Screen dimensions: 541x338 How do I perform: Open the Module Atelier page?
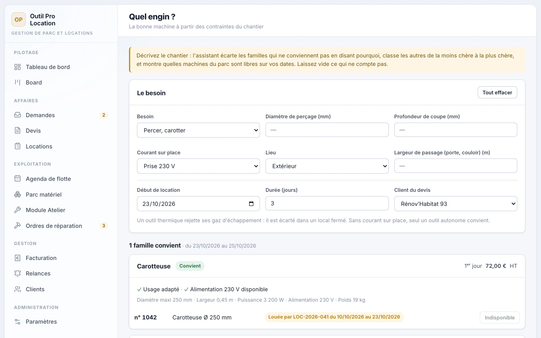61,210
